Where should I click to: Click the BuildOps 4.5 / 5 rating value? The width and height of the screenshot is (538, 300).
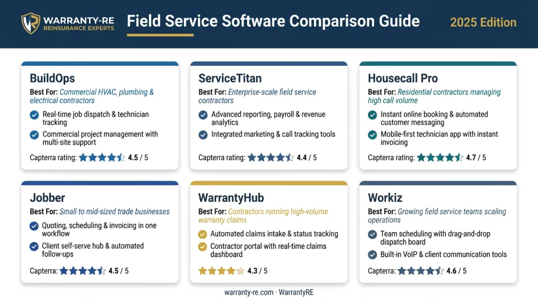click(138, 158)
